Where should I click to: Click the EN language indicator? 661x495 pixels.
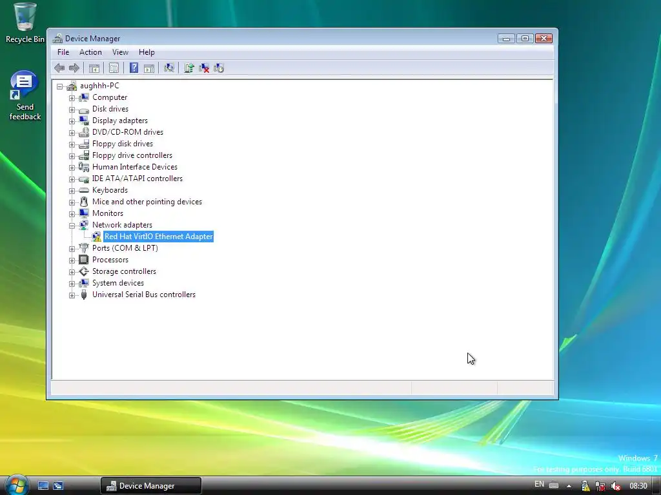pos(539,485)
